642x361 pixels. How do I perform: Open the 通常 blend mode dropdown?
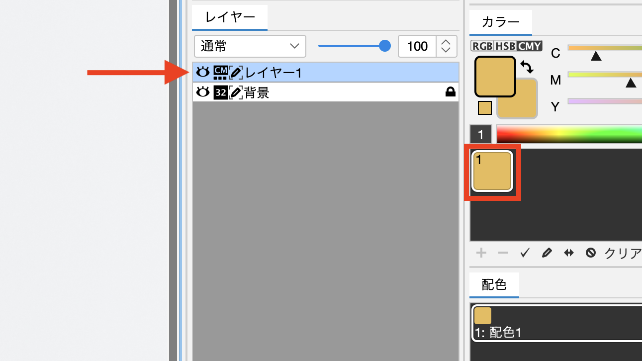pyautogui.click(x=250, y=46)
